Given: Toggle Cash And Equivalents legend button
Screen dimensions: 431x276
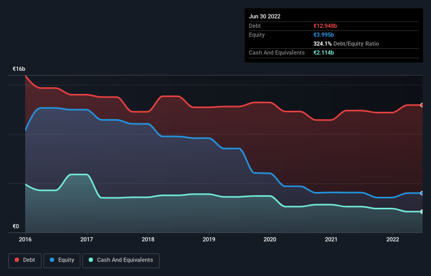Looking at the screenshot, I should pyautogui.click(x=121, y=260).
